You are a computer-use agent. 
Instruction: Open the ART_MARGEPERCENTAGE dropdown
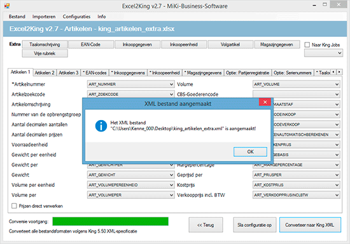(x=297, y=165)
